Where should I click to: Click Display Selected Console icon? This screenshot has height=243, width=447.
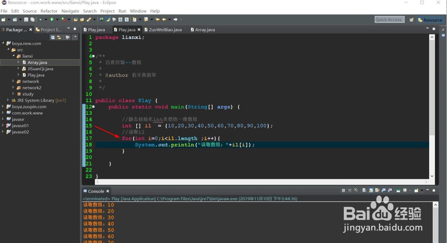point(405,190)
